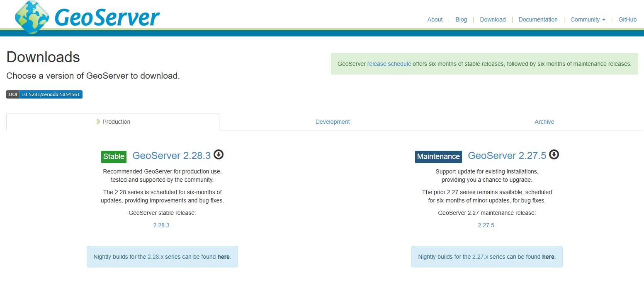Screen dimensions: 644x284
Task: Click the DOI zenodo badge
Action: [44, 94]
